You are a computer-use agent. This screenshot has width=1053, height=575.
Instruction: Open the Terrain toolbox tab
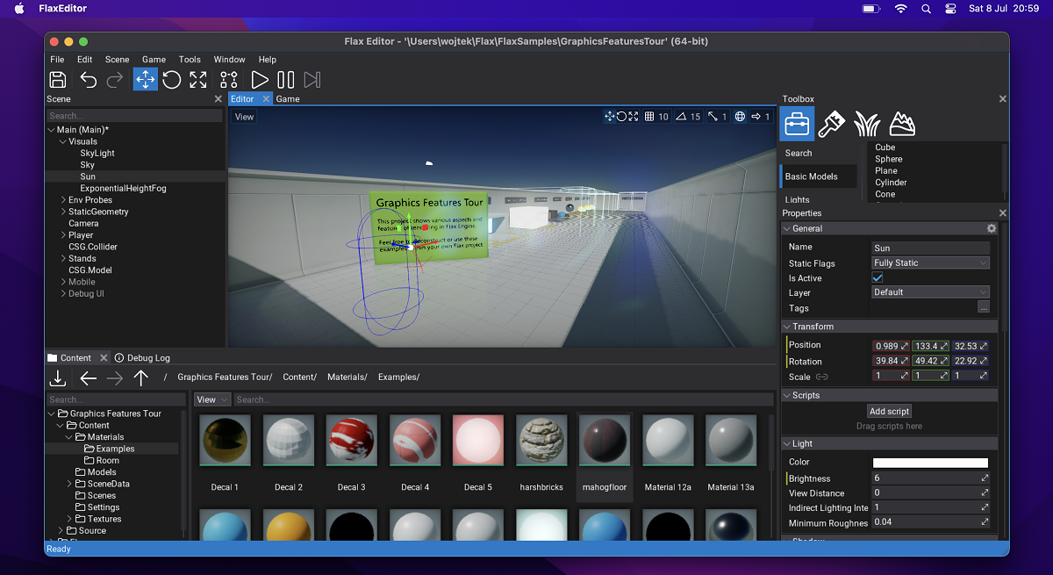pos(901,125)
